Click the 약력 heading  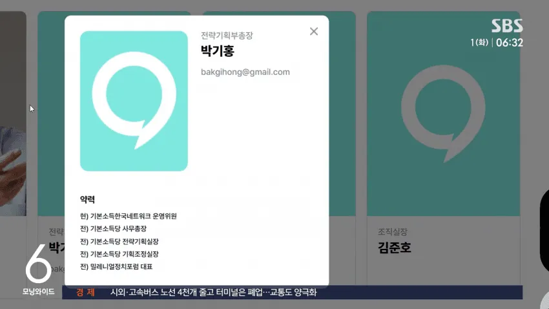(88, 199)
